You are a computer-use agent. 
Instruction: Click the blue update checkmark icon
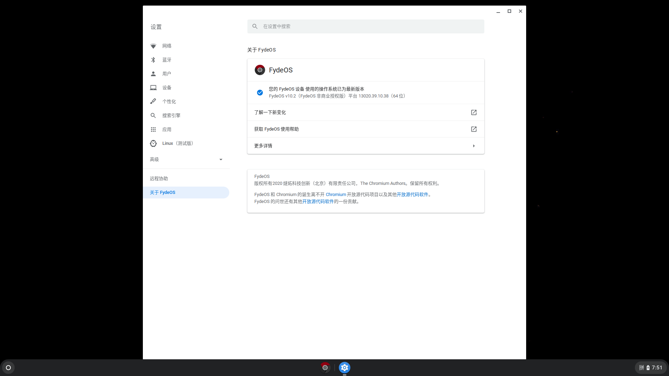260,93
